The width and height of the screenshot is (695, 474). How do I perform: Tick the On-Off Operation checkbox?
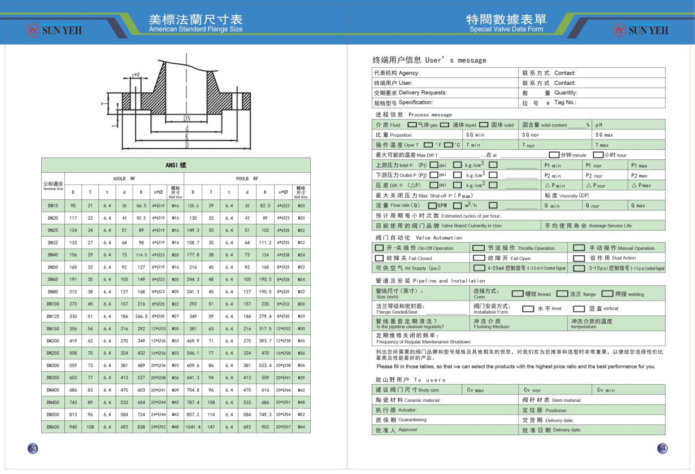pos(379,248)
